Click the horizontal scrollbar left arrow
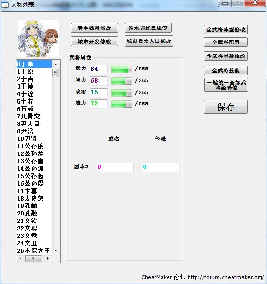 click(21, 258)
